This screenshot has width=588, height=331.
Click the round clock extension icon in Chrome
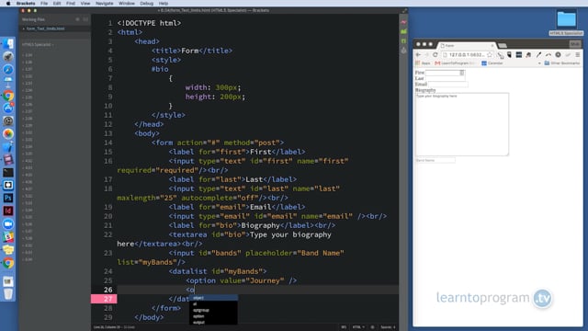click(x=558, y=55)
